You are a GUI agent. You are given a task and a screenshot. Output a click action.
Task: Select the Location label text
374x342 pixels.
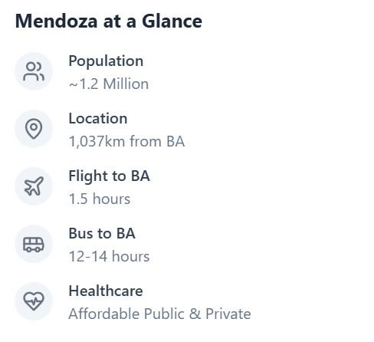tap(98, 119)
